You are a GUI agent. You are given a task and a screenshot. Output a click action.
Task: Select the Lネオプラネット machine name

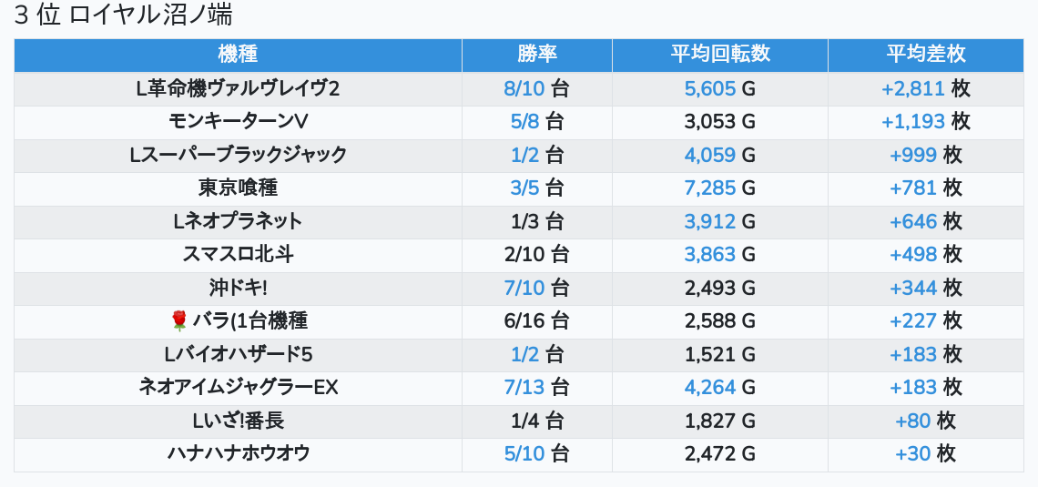238,221
